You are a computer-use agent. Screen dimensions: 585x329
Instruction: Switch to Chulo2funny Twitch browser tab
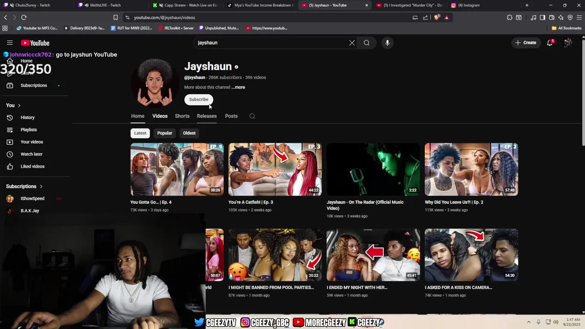pos(37,5)
